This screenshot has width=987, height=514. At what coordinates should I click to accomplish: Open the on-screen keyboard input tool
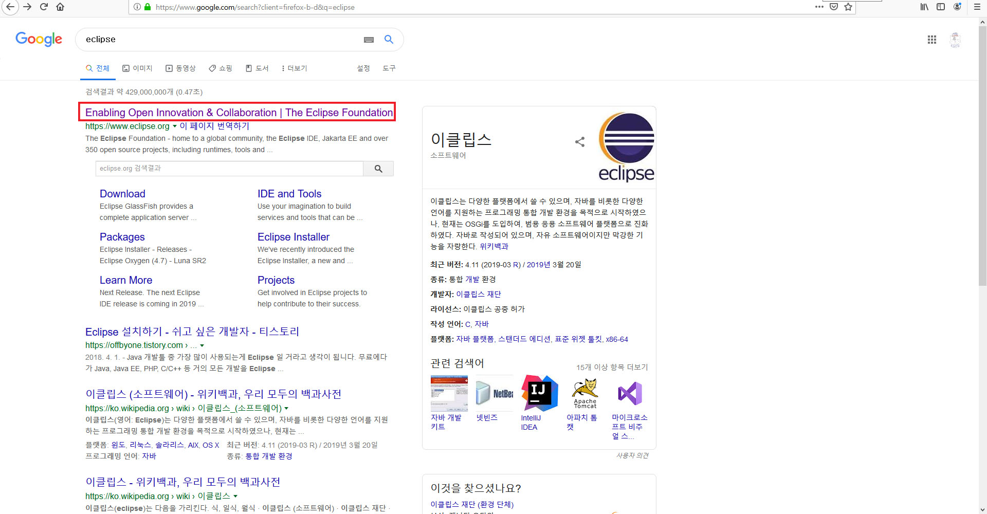[x=369, y=40]
